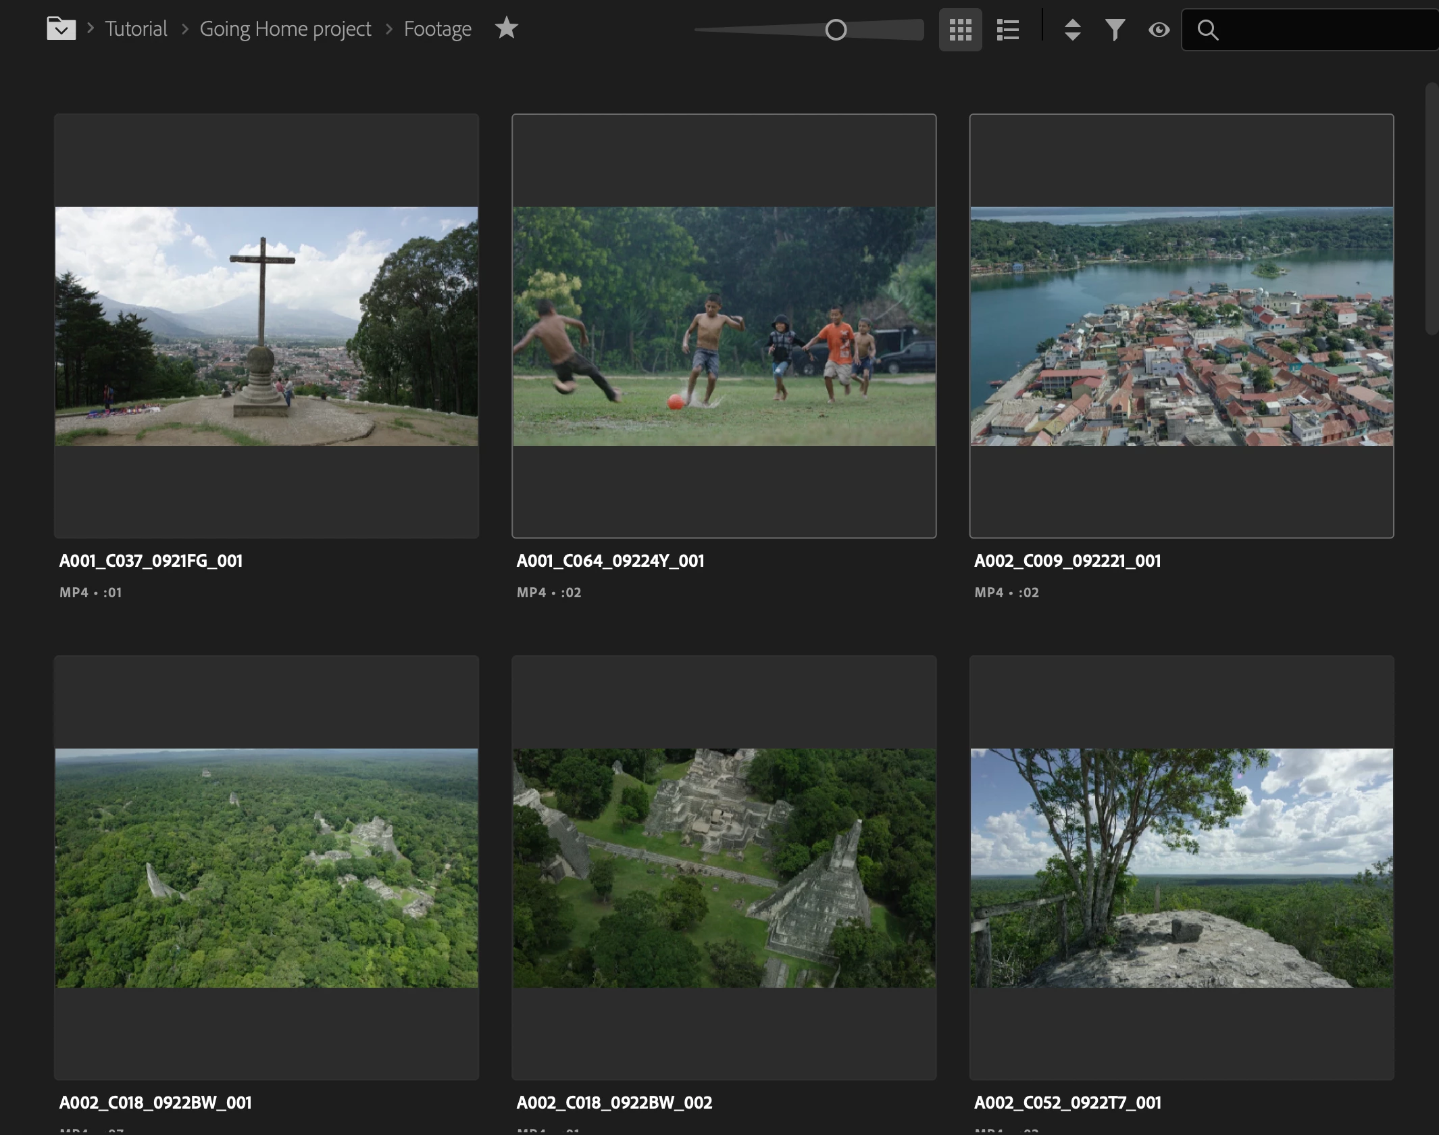Select the cross hilltop clip thumbnail
This screenshot has width=1439, height=1135.
pos(266,326)
